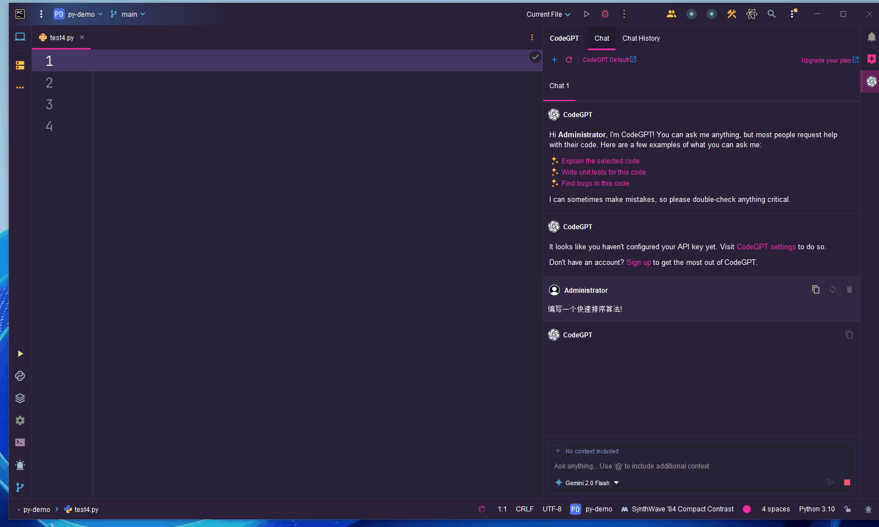The height and width of the screenshot is (527, 879).
Task: Click the 1:1 caret position indicator
Action: (503, 509)
